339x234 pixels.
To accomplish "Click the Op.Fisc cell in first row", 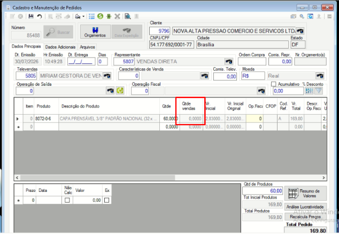I will [x=255, y=119].
